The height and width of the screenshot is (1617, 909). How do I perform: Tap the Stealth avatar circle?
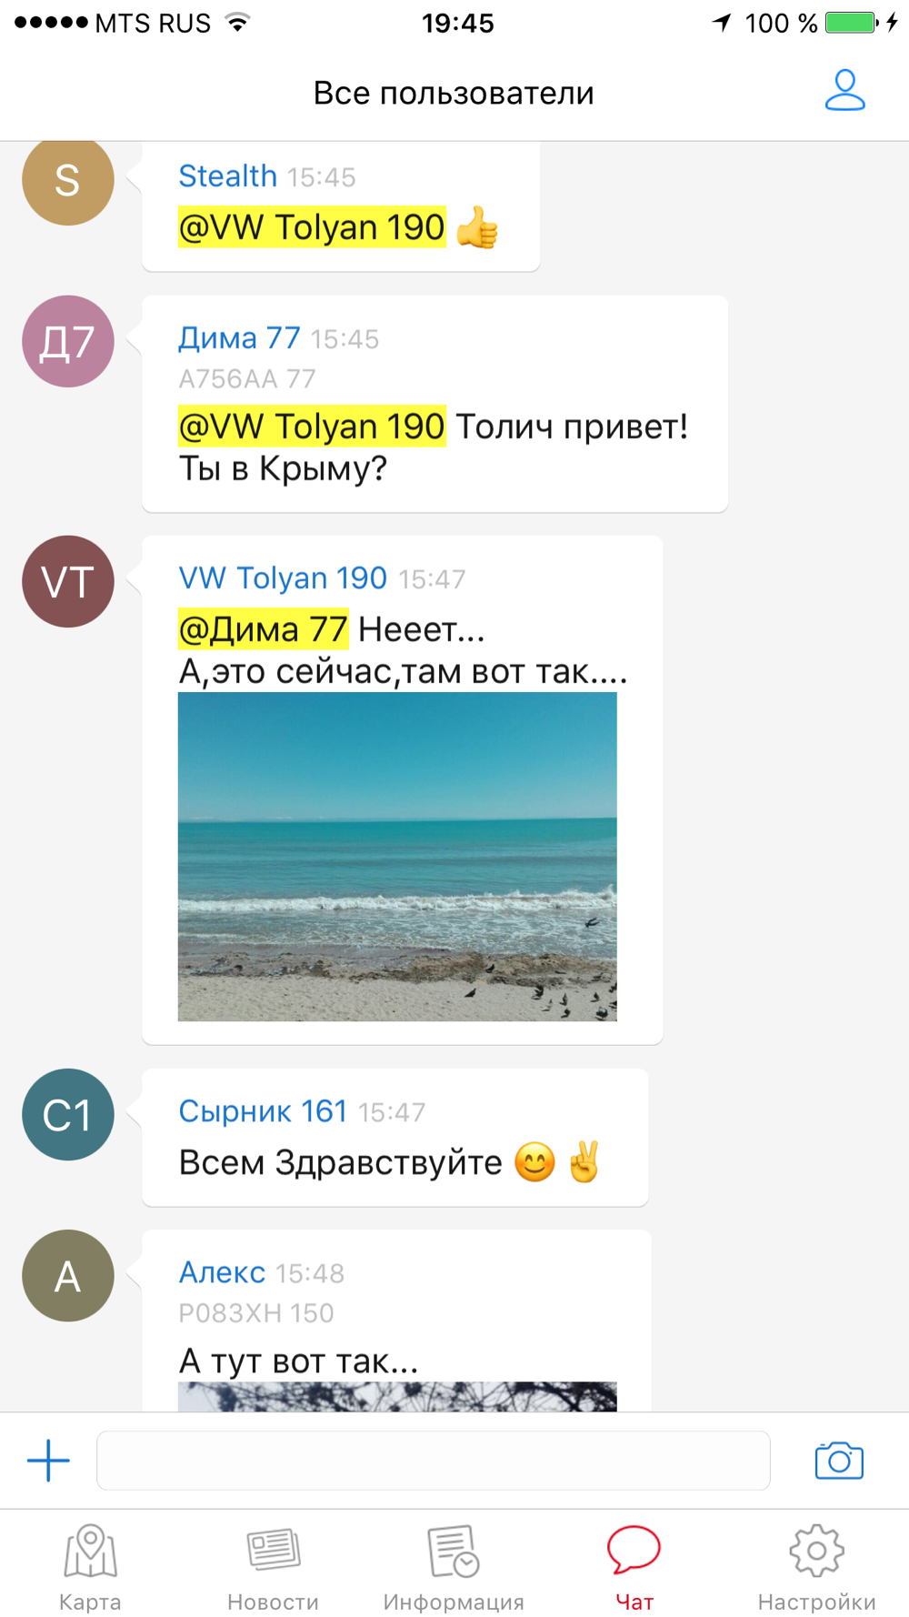click(x=68, y=182)
